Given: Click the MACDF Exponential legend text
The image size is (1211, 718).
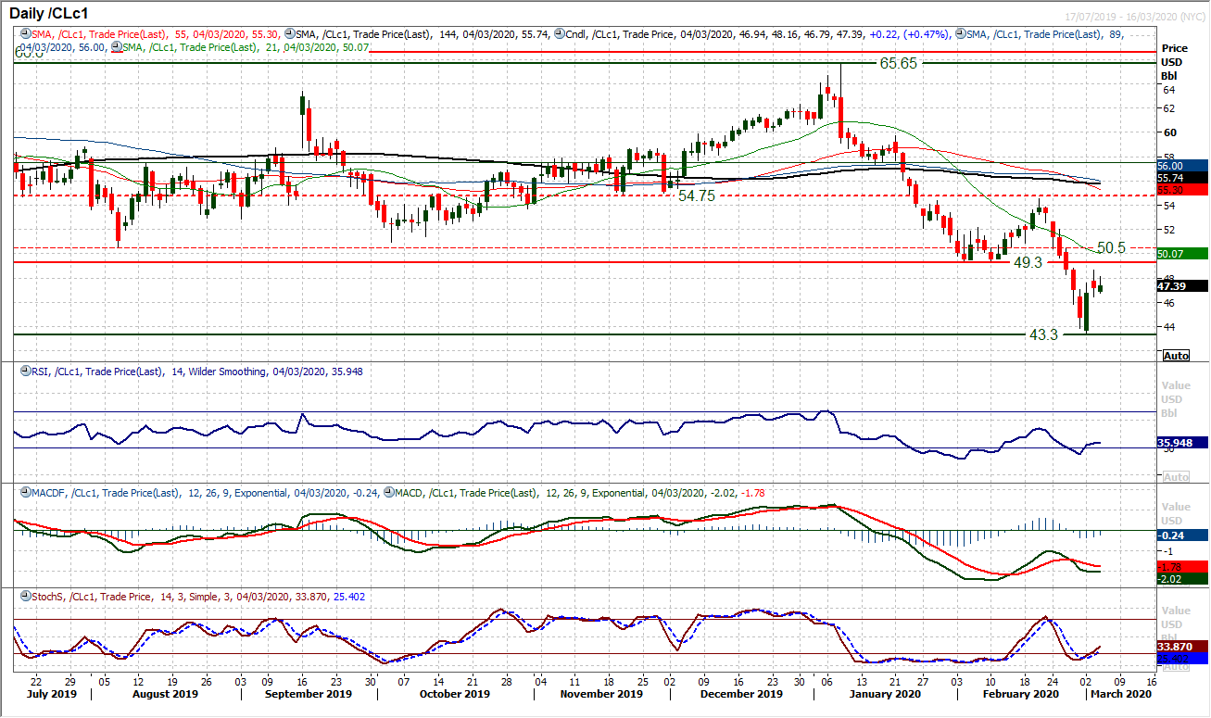Looking at the screenshot, I should [204, 494].
